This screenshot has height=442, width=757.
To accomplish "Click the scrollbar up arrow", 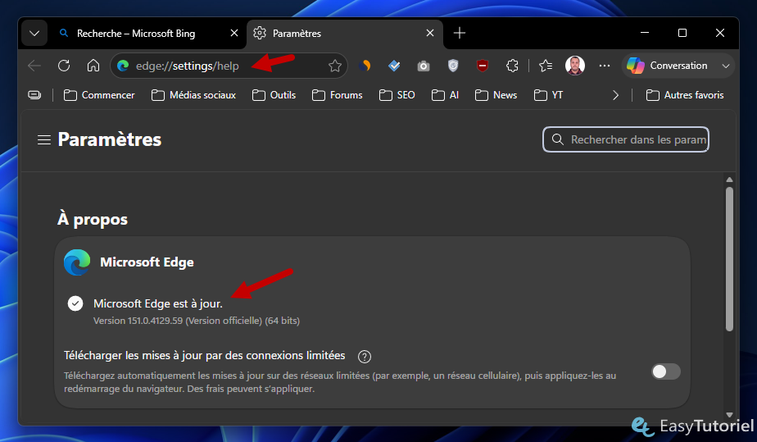I will (x=729, y=180).
